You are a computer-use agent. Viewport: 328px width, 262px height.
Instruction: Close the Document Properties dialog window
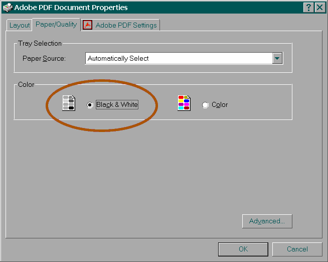point(320,8)
